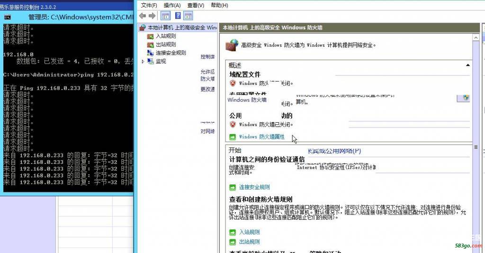Click the 域配置文件 heading
485x253 pixels.
click(x=245, y=74)
